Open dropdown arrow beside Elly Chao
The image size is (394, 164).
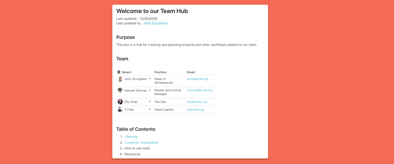click(x=150, y=102)
